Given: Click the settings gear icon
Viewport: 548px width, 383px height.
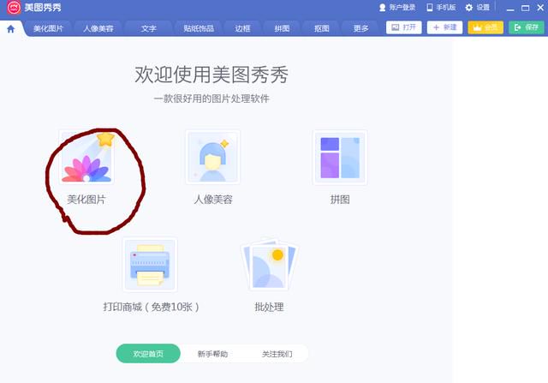Looking at the screenshot, I should tap(469, 8).
